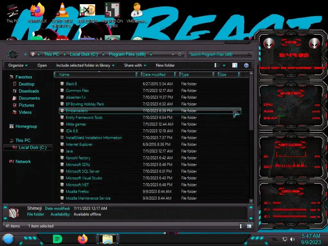Switch to details view in status bar
Image resolution: width=328 pixels, height=246 pixels.
click(242, 226)
